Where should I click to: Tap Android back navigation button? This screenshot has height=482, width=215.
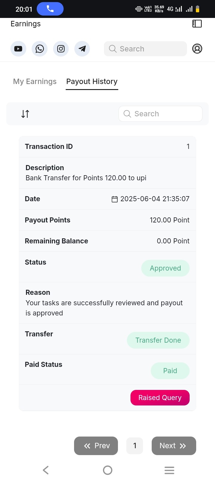tap(46, 470)
